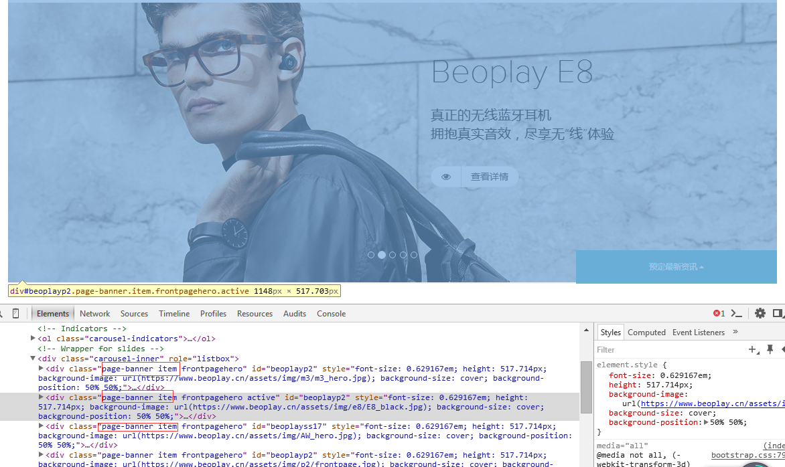Click the Beoplay E8 heading
This screenshot has width=785, height=467.
tap(512, 73)
